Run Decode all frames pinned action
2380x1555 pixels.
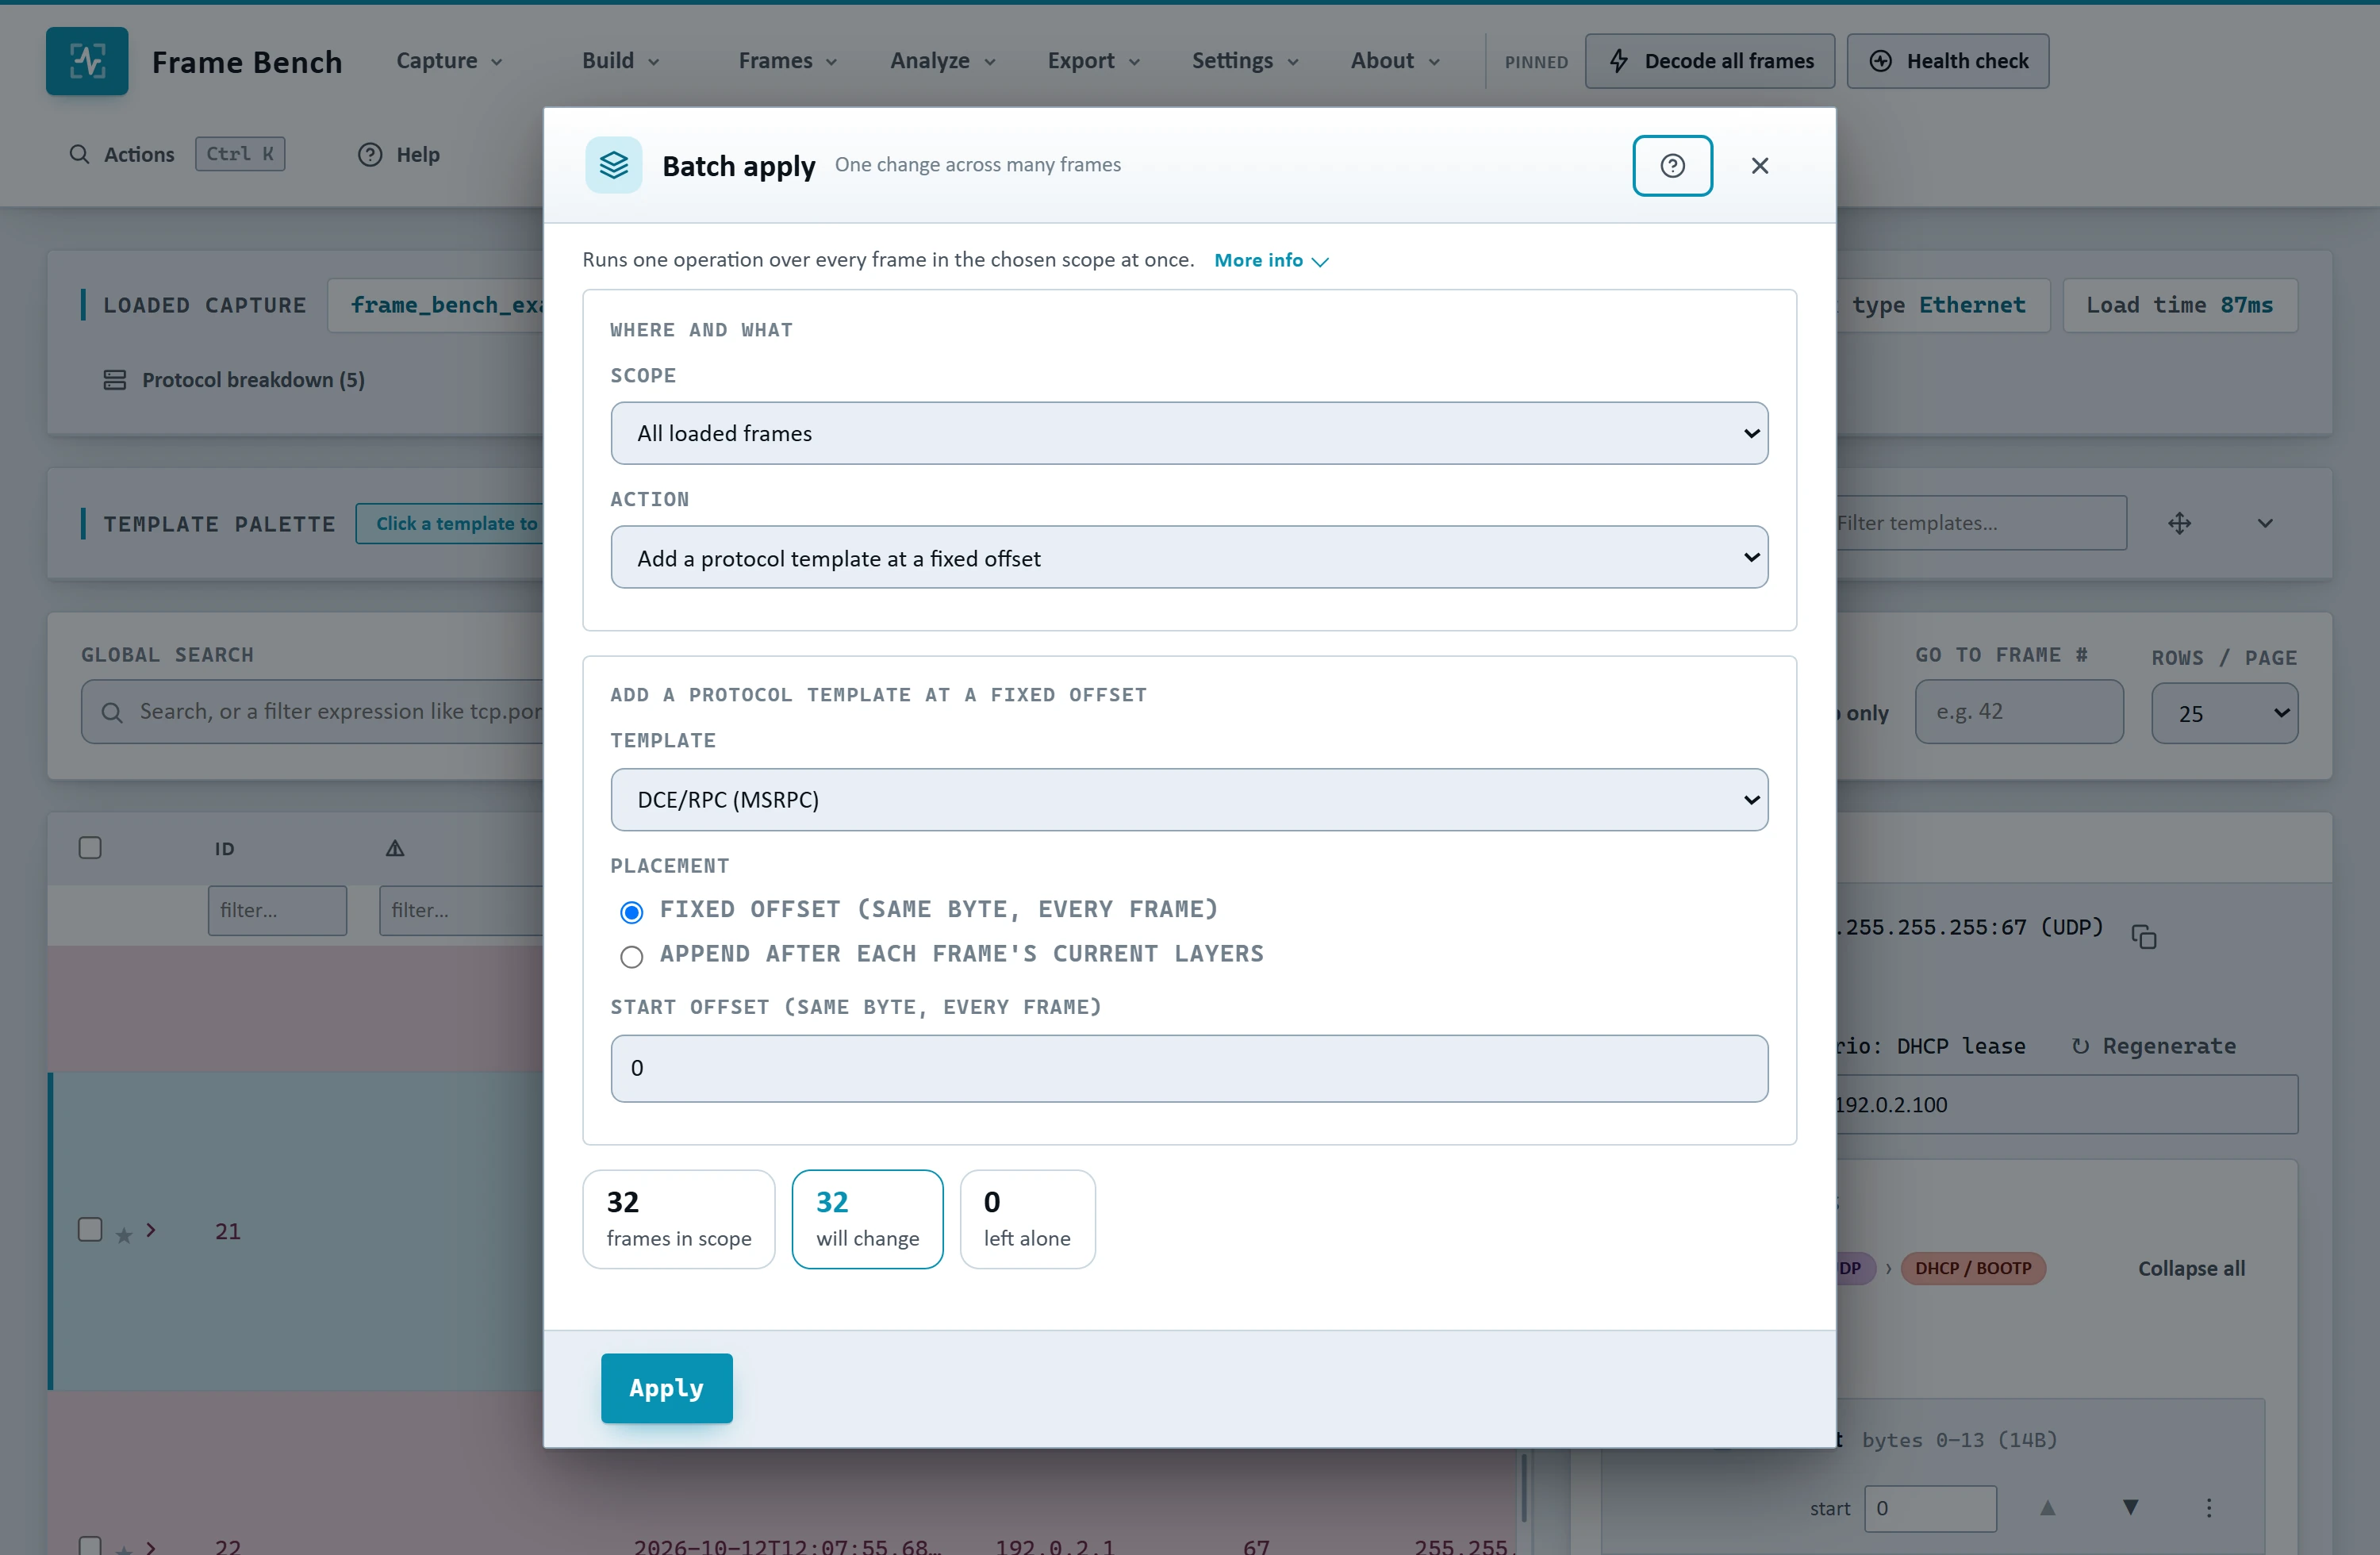(x=1710, y=61)
